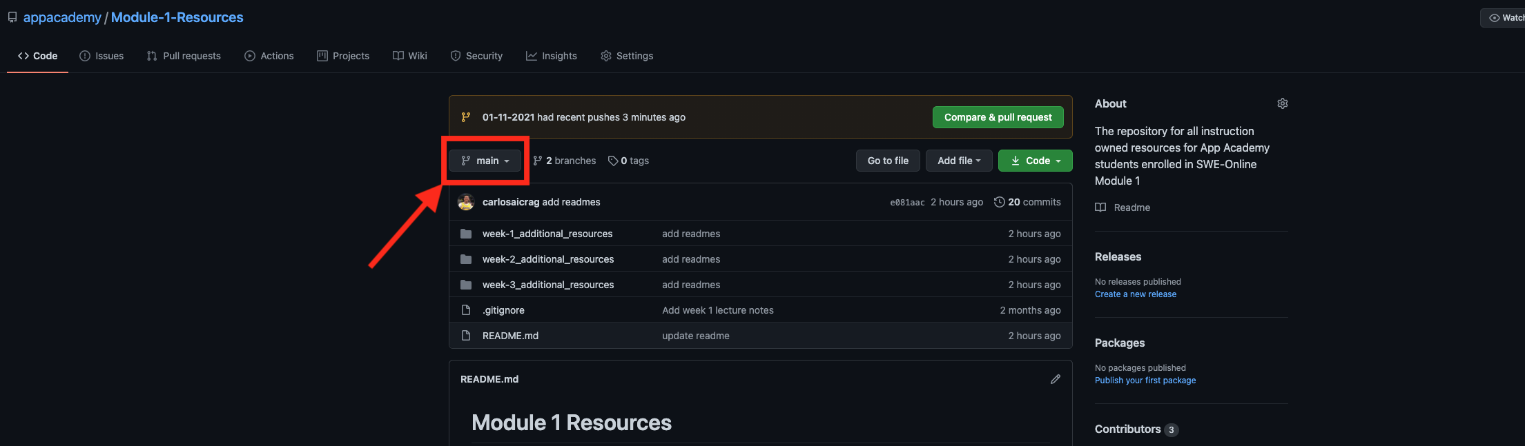
Task: Expand the green Code download dropdown
Action: click(x=1036, y=161)
